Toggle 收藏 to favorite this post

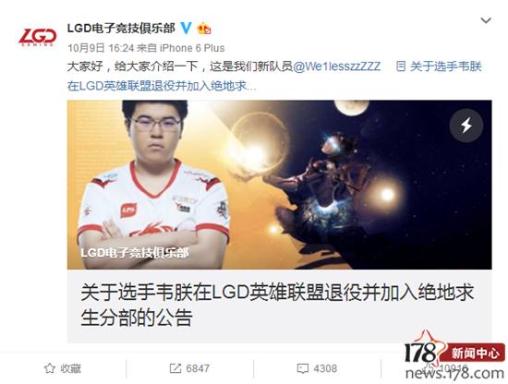pos(62,368)
